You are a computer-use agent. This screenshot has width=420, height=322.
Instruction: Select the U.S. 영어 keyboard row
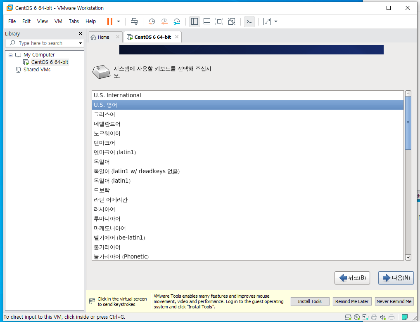(x=247, y=105)
